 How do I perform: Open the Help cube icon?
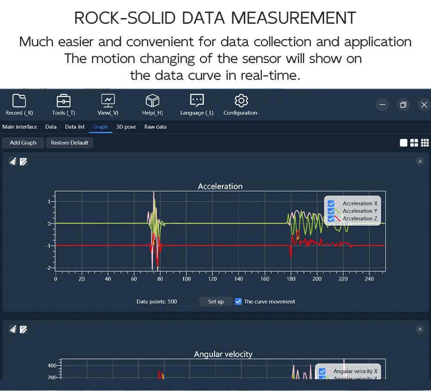pyautogui.click(x=152, y=100)
